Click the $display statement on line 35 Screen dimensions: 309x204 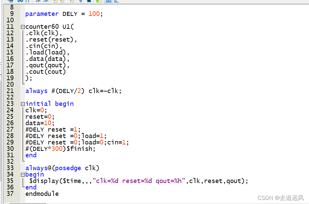pyautogui.click(x=139, y=181)
